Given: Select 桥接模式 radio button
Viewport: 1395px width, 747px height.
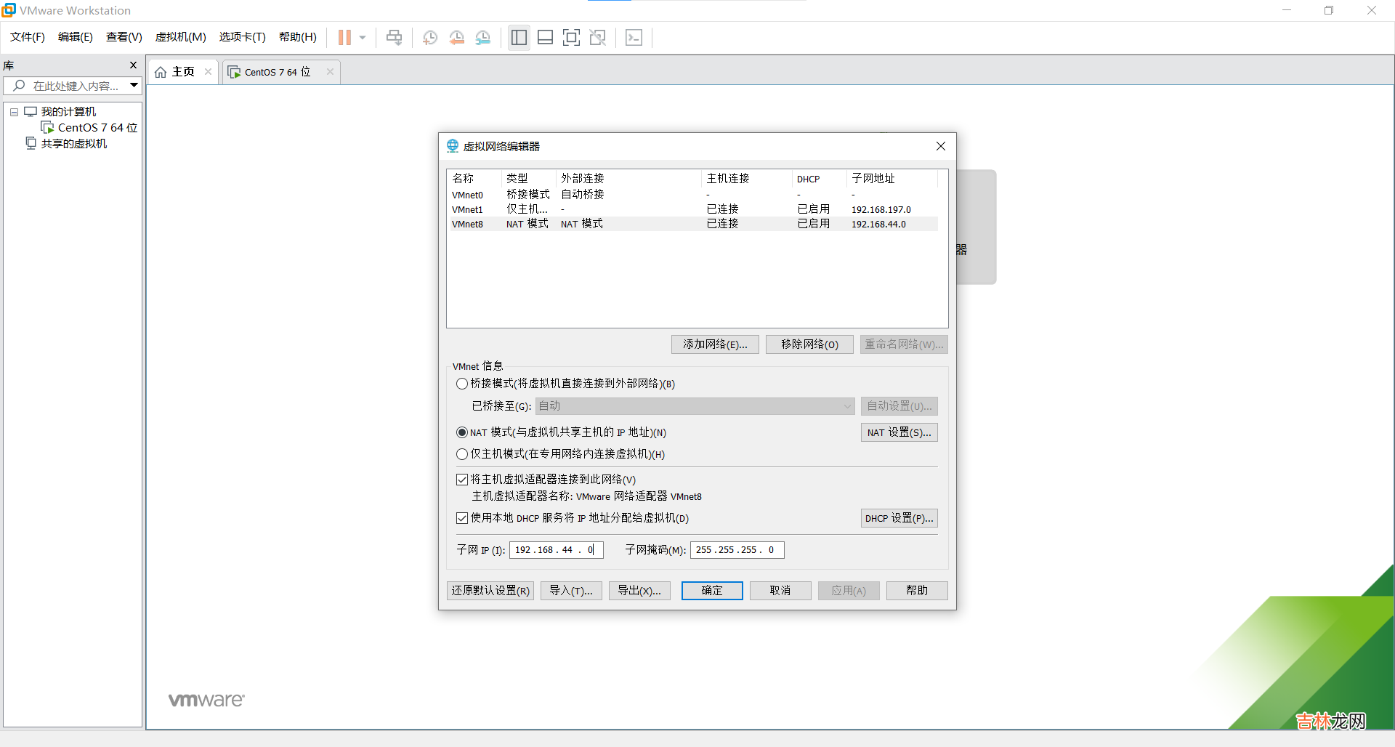Looking at the screenshot, I should tap(462, 384).
